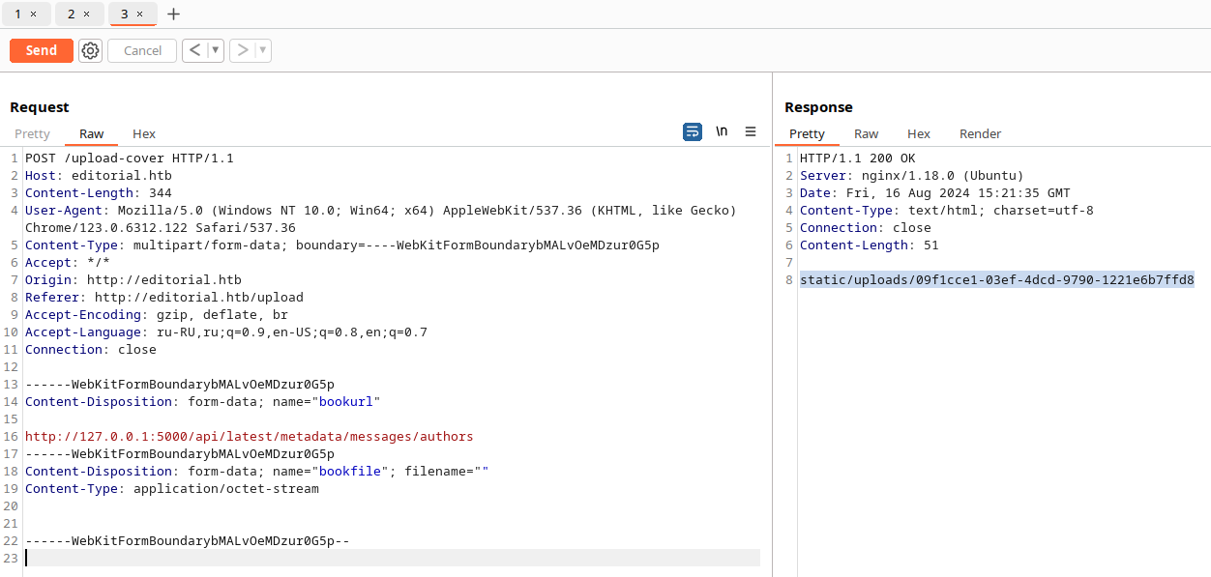Image resolution: width=1211 pixels, height=577 pixels.
Task: Toggle word wrap in request
Action: coord(693,131)
